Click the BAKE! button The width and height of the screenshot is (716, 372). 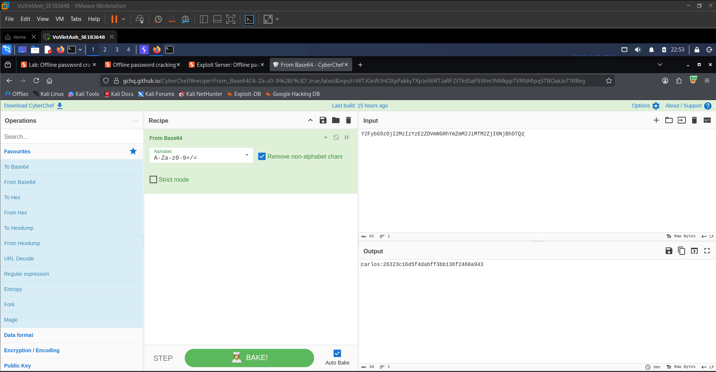click(x=249, y=358)
